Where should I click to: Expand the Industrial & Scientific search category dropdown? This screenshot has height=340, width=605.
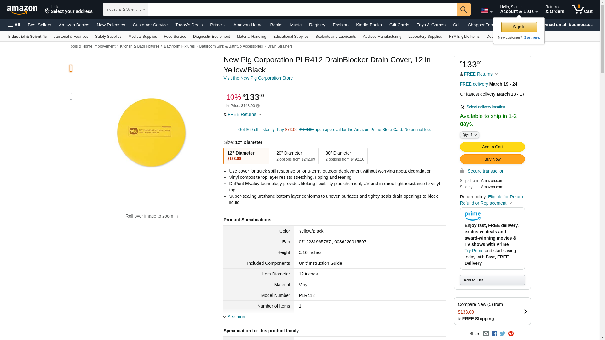(125, 9)
